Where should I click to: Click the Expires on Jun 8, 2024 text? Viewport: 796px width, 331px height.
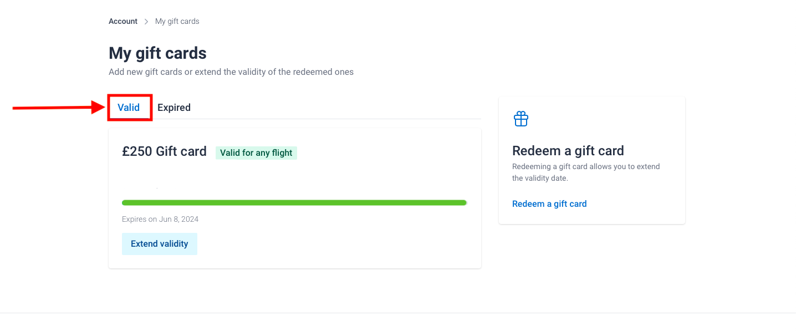click(160, 220)
